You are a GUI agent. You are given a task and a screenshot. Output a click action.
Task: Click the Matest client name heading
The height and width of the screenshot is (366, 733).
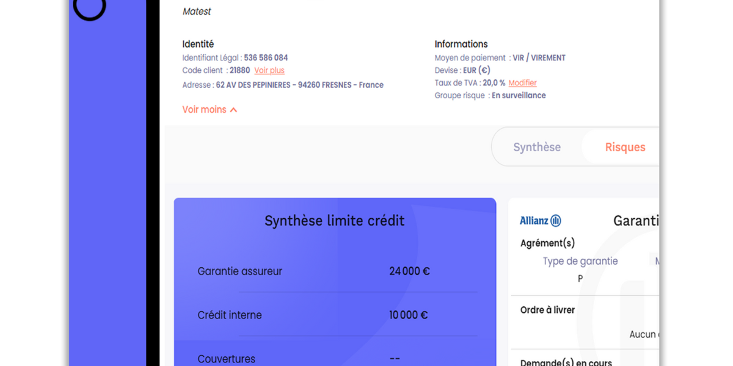196,11
